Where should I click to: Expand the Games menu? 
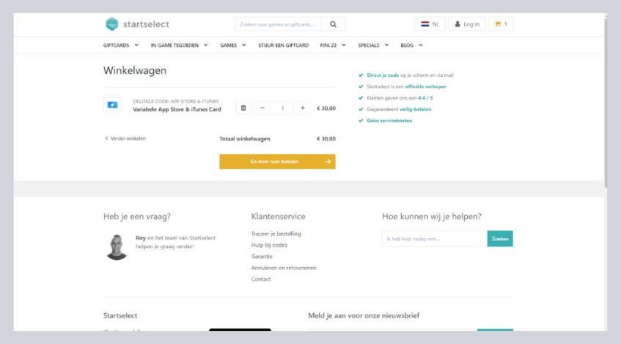[233, 45]
